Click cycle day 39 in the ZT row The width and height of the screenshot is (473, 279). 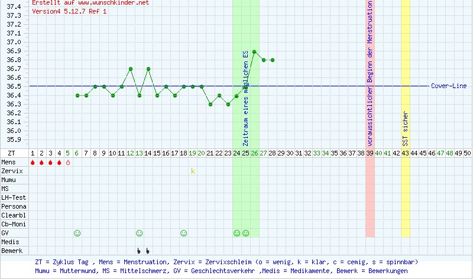[x=370, y=153]
